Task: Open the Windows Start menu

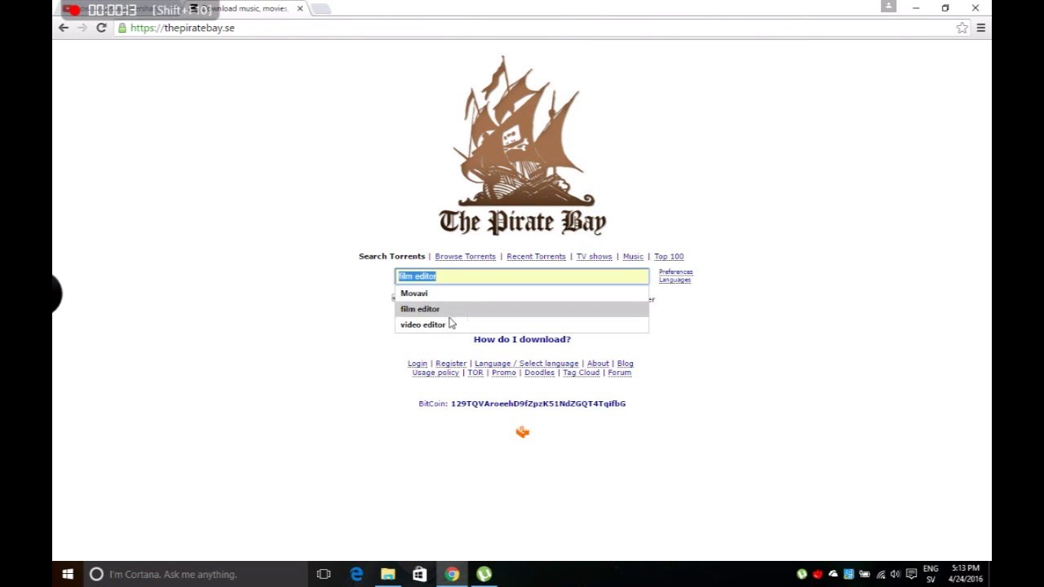Action: click(68, 574)
